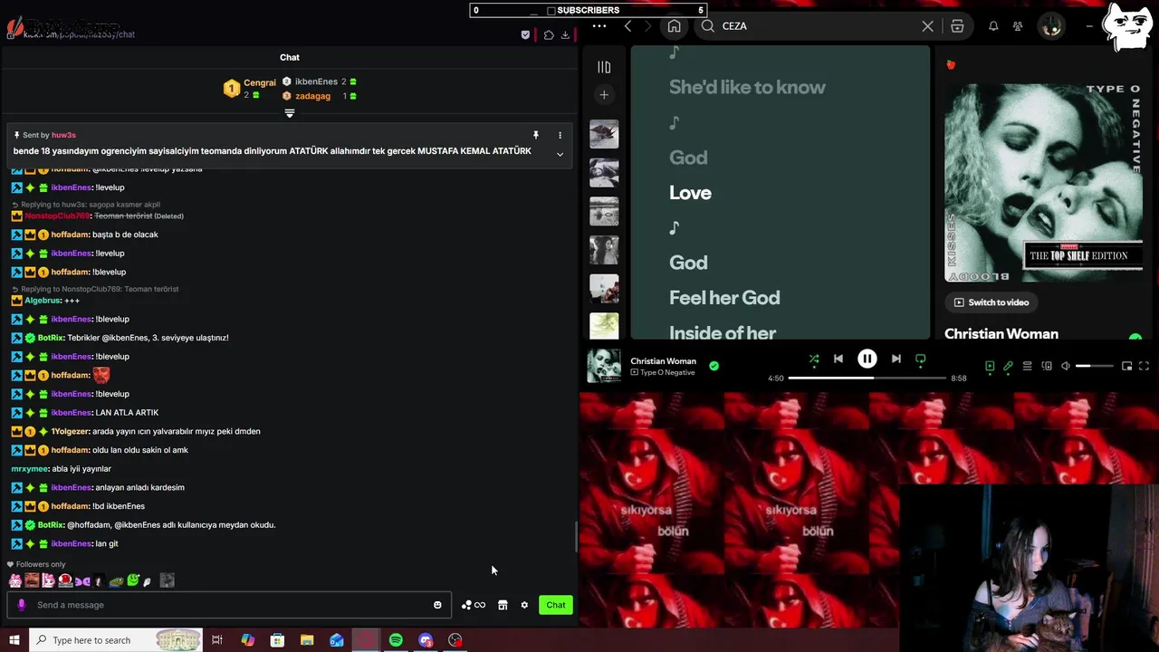Go forward in Spotify navigation
This screenshot has width=1159, height=652.
coord(650,26)
